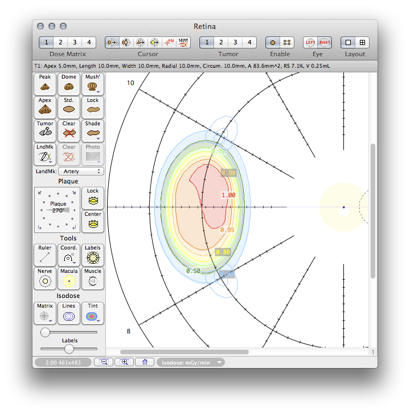Image resolution: width=410 pixels, height=413 pixels.
Task: Select the Peak tumor shape tool
Action: 45,84
